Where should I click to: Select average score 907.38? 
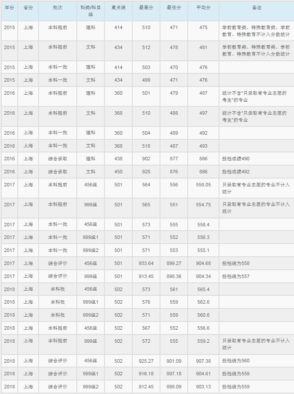[203, 361]
